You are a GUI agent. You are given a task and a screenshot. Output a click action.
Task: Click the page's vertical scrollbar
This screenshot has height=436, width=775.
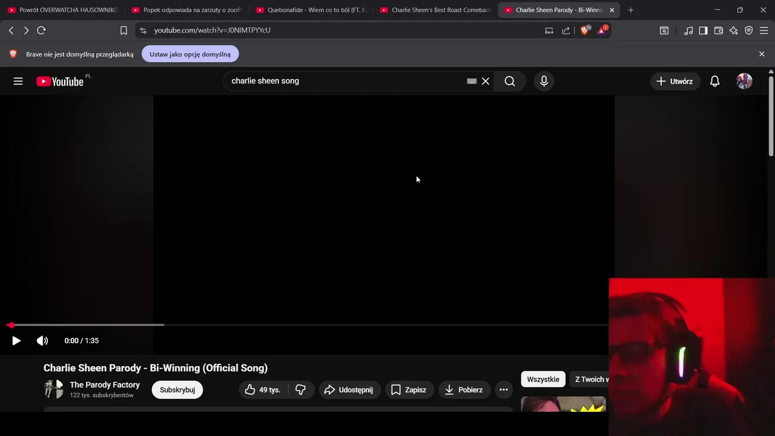pos(771,115)
